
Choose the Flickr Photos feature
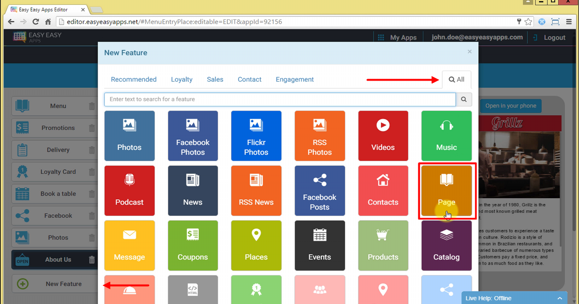pos(256,136)
